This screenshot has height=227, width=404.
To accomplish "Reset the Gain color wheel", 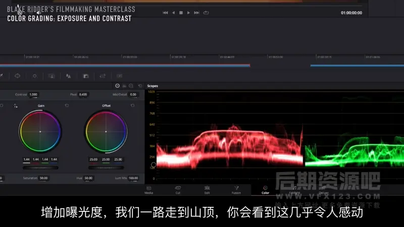I will (x=67, y=105).
